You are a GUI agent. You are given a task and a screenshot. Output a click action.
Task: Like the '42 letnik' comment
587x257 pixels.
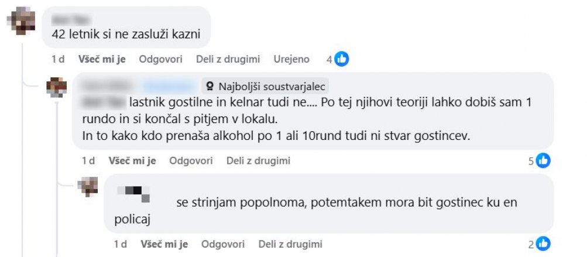pos(102,59)
